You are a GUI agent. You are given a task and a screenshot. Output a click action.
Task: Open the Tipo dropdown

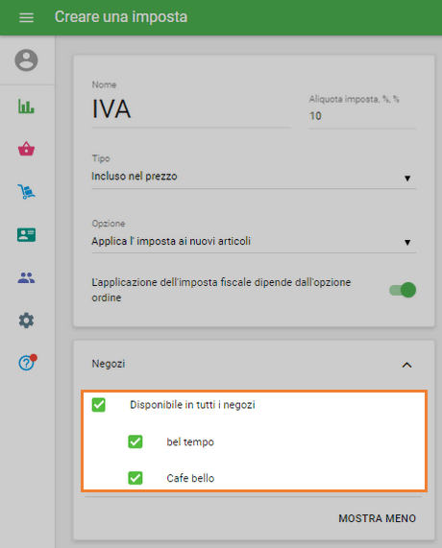[254, 177]
